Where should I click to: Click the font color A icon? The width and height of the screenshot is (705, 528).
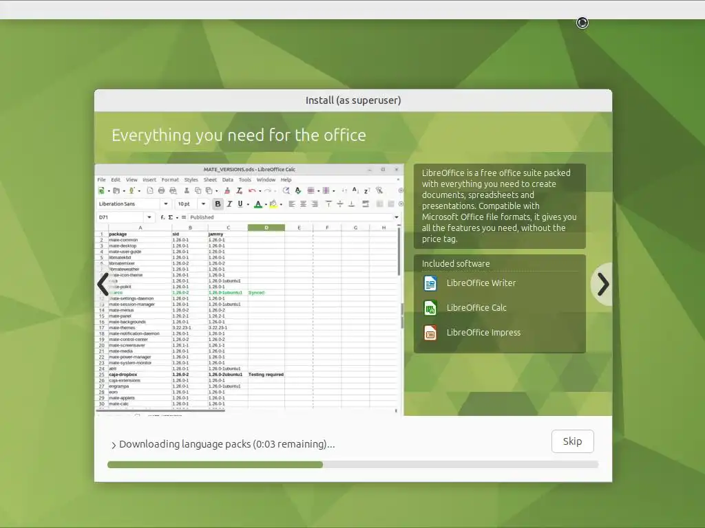click(258, 204)
